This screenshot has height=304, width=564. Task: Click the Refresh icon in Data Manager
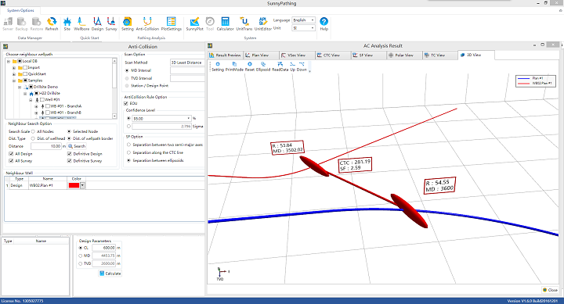(x=52, y=24)
